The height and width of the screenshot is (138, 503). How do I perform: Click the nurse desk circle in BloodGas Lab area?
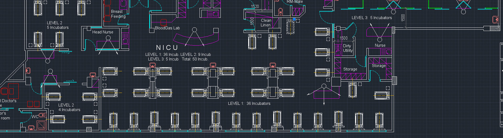[x=194, y=30]
